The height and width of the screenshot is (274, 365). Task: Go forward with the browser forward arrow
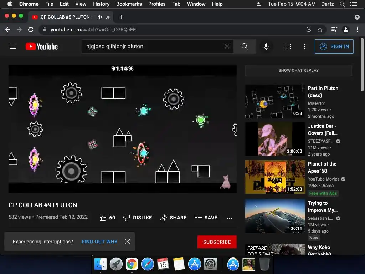coord(19,30)
